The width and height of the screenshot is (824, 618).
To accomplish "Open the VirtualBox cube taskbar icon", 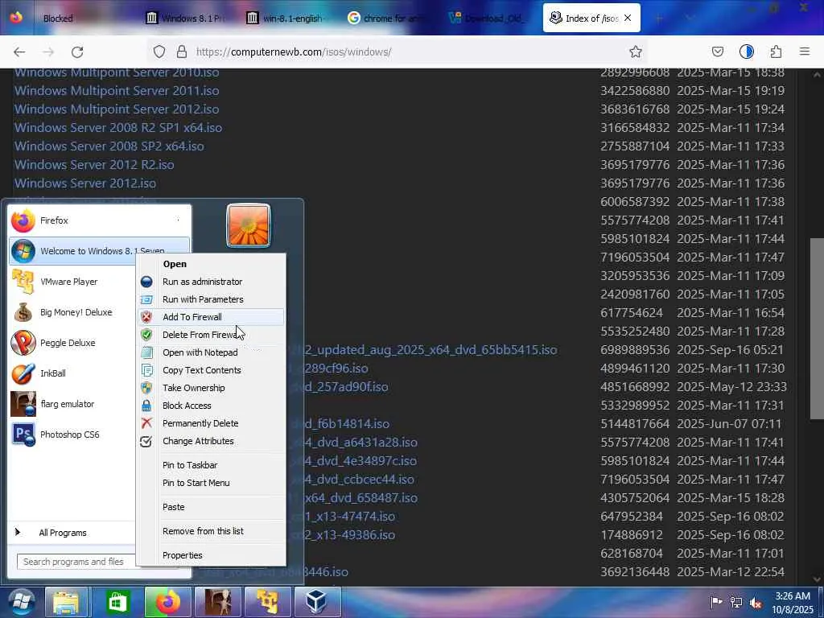I will [317, 602].
